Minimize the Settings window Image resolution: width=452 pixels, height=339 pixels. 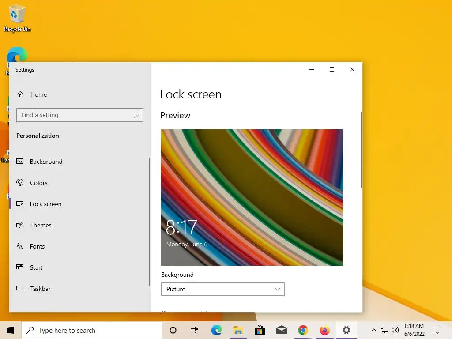coord(312,69)
